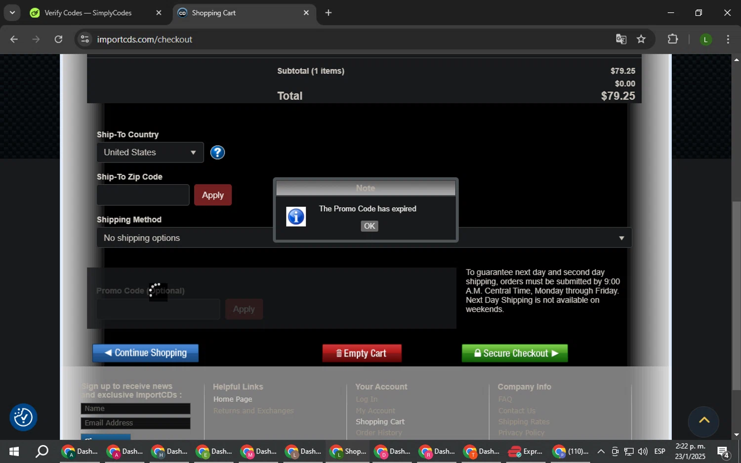Go back to previous page
741x463 pixels.
tap(14, 39)
